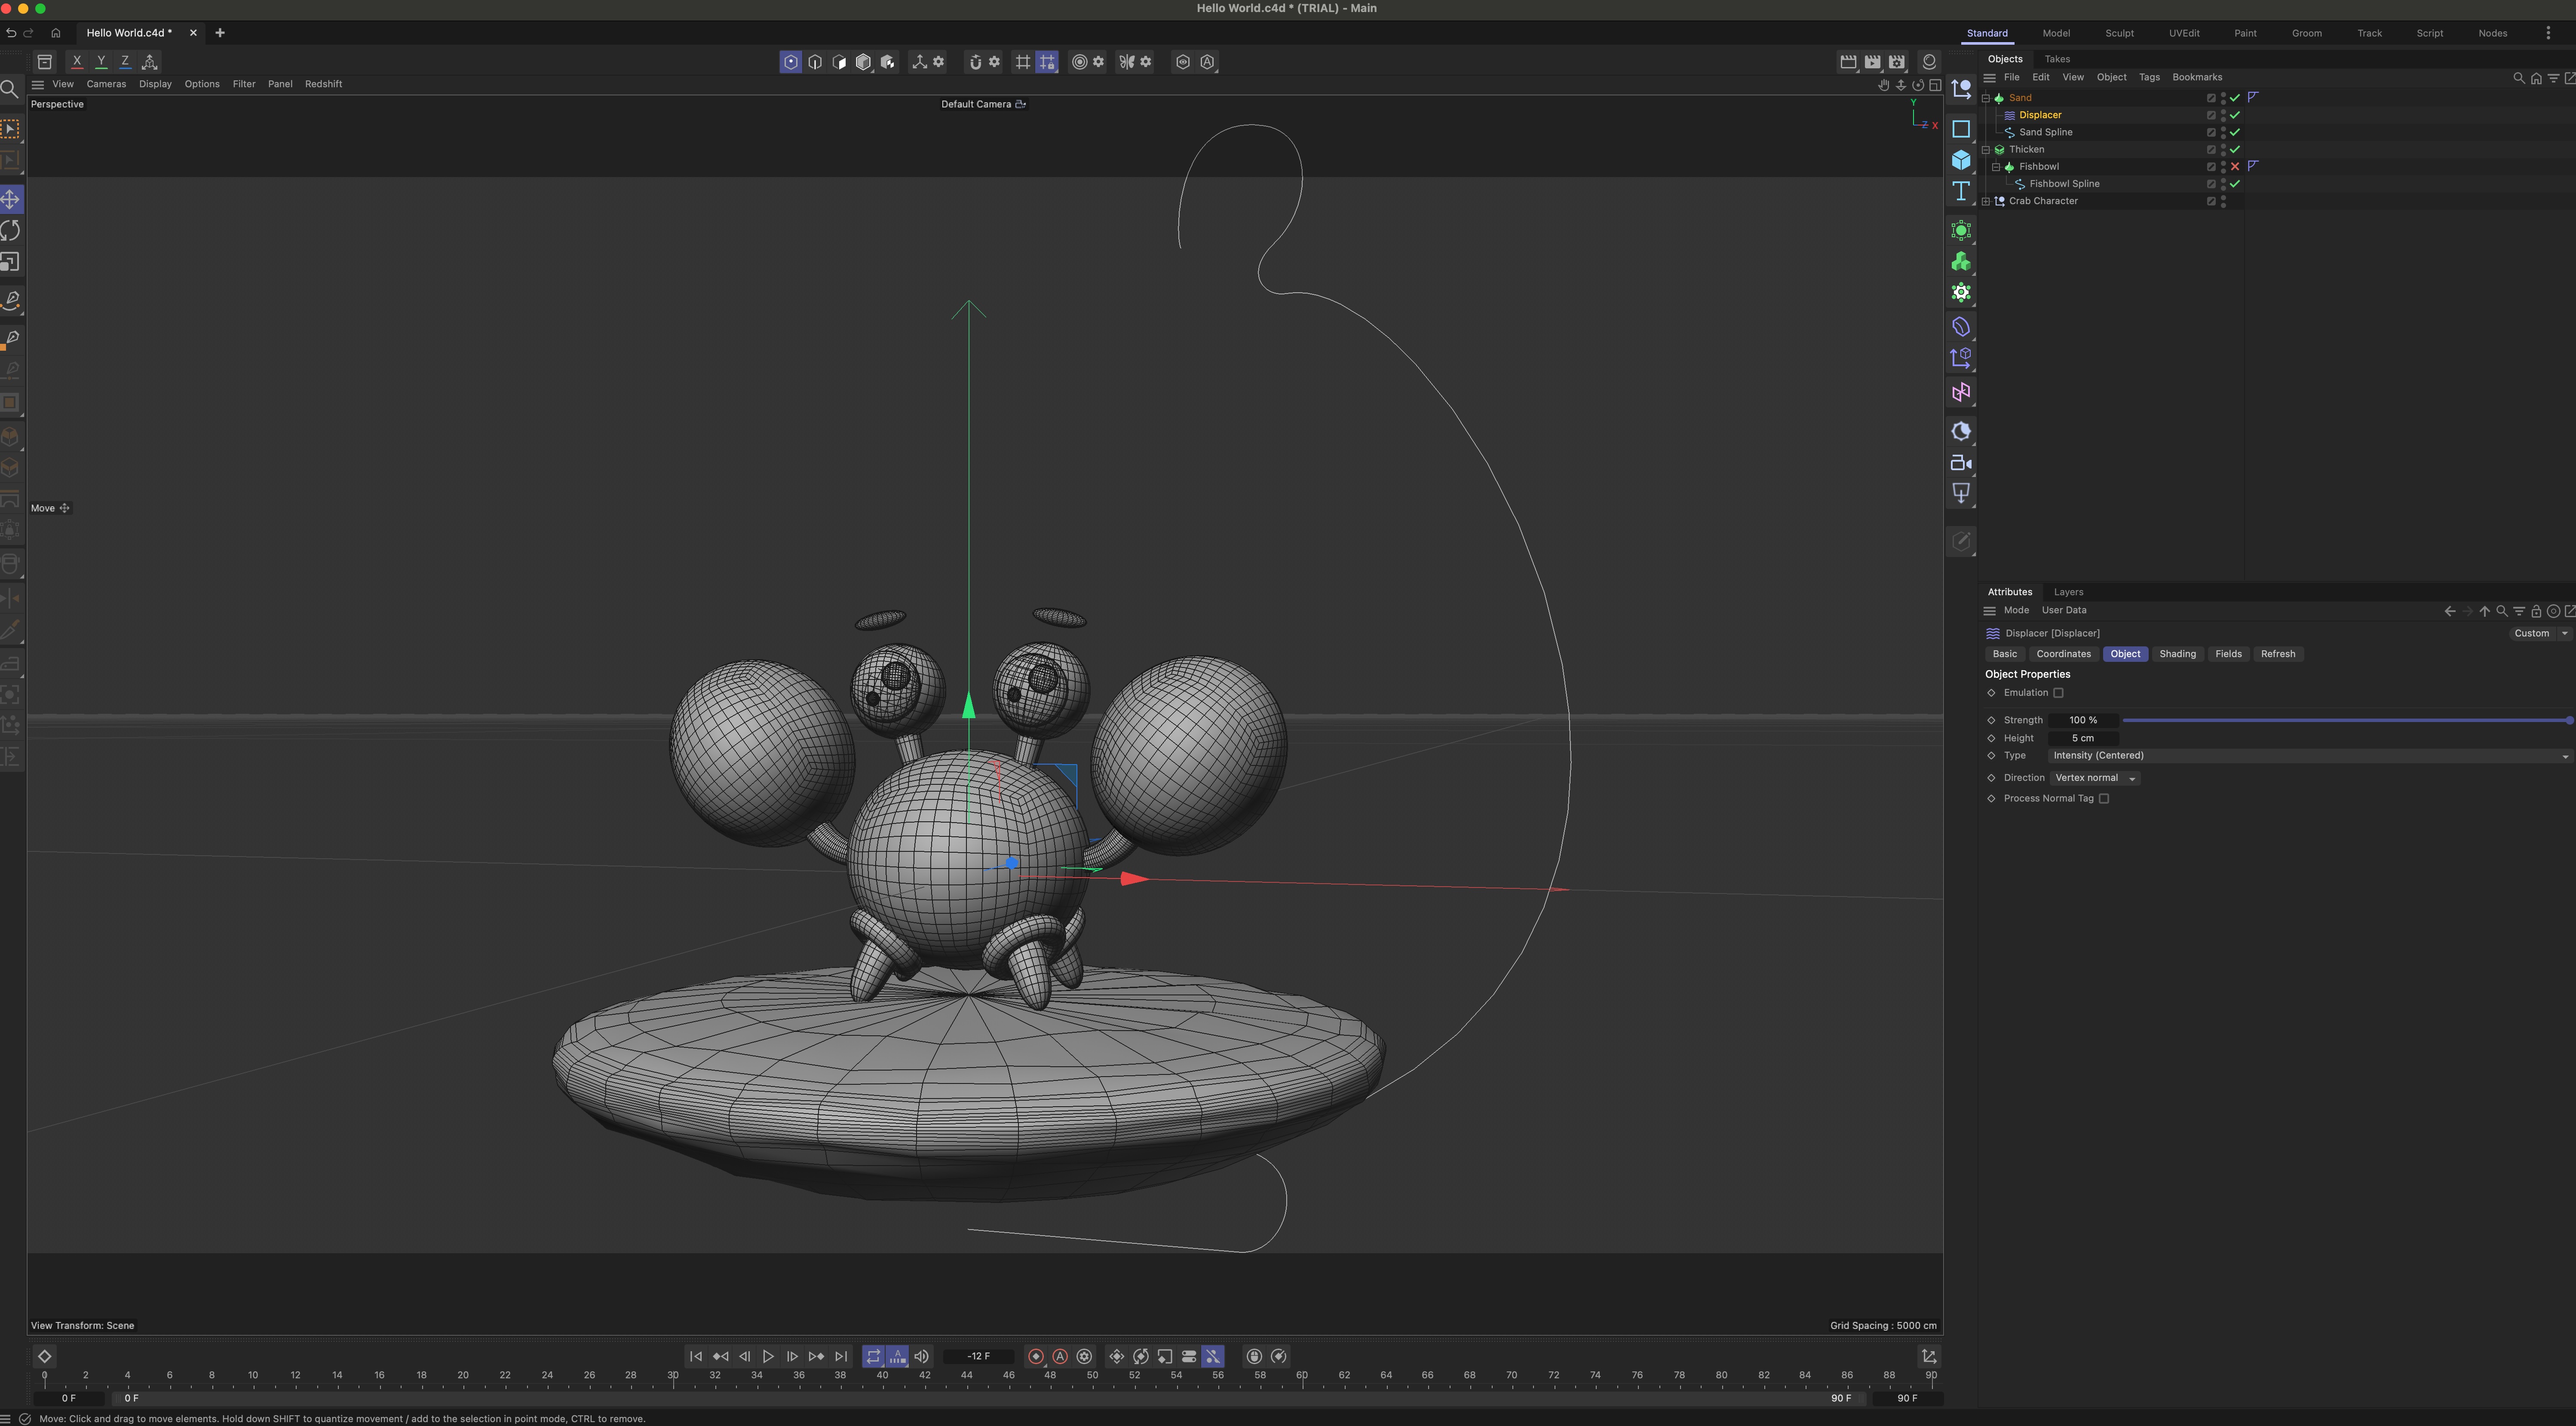Toggle the Emulation checkbox
Viewport: 2576px width, 1426px height.
(x=2058, y=693)
